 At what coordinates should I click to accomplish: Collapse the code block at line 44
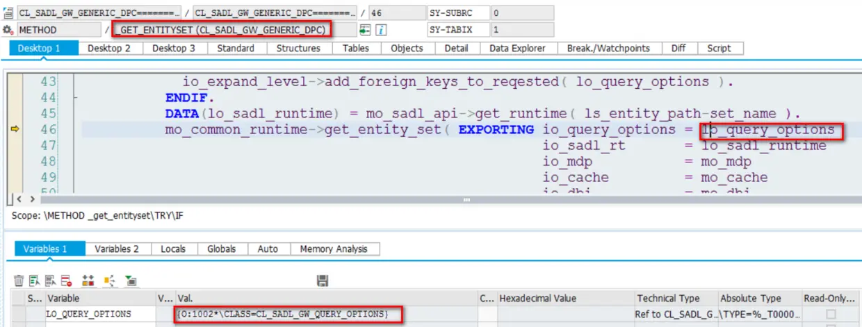[x=75, y=98]
